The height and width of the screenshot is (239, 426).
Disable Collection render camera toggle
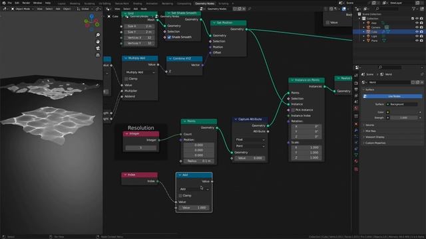coord(421,19)
